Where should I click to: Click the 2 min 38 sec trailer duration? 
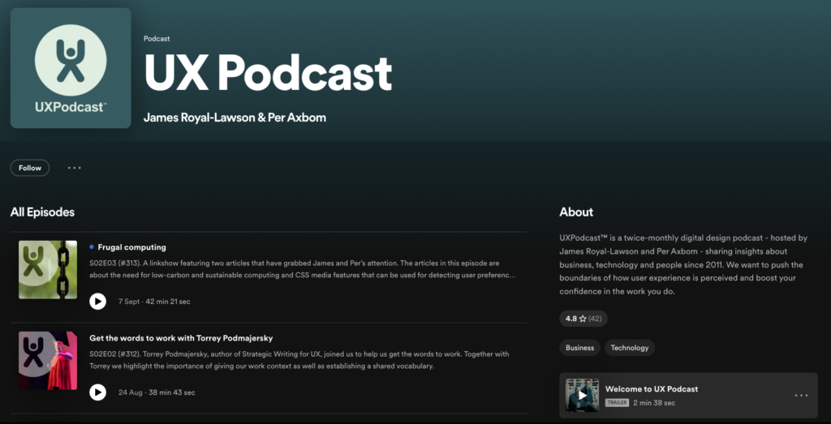(x=654, y=403)
